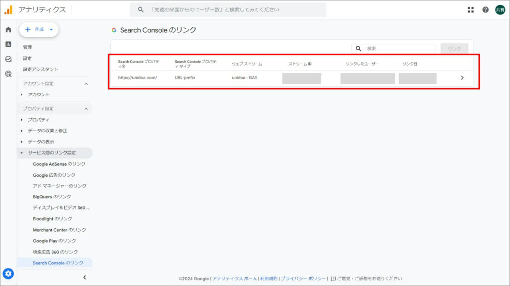This screenshot has height=286, width=510.
Task: Click the Home icon in left rail
Action: click(x=9, y=29)
